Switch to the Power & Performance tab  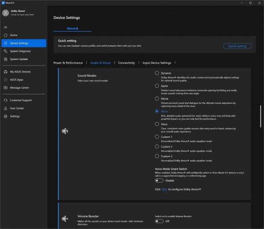68,63
